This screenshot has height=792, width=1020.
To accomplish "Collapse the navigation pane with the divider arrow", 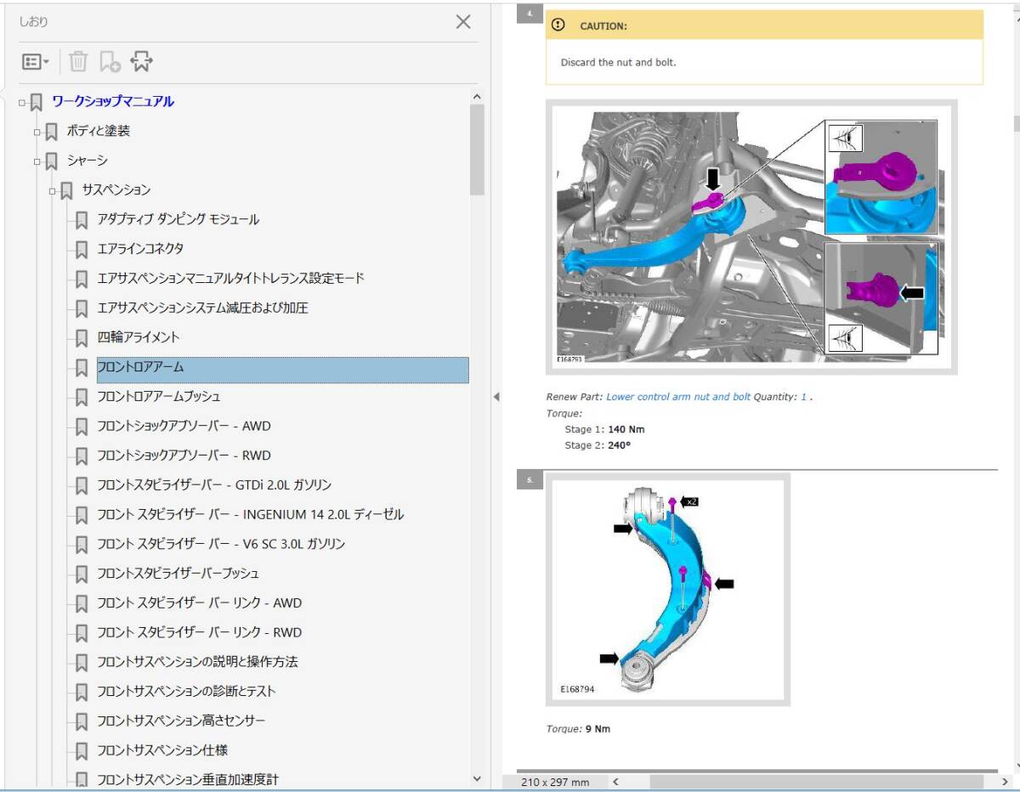I will [x=496, y=397].
